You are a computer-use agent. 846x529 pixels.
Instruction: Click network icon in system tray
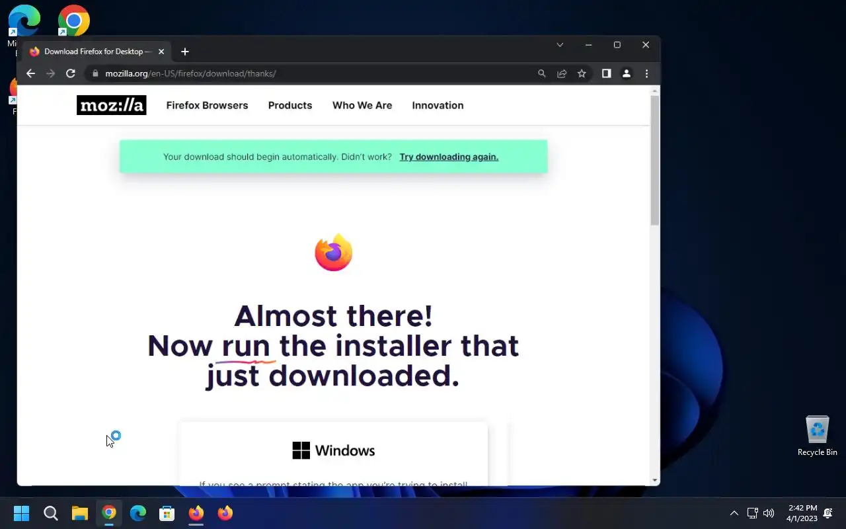[752, 513]
